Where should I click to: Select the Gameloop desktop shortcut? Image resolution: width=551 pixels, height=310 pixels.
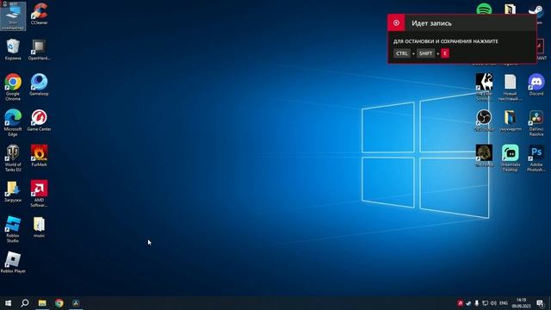[x=39, y=84]
